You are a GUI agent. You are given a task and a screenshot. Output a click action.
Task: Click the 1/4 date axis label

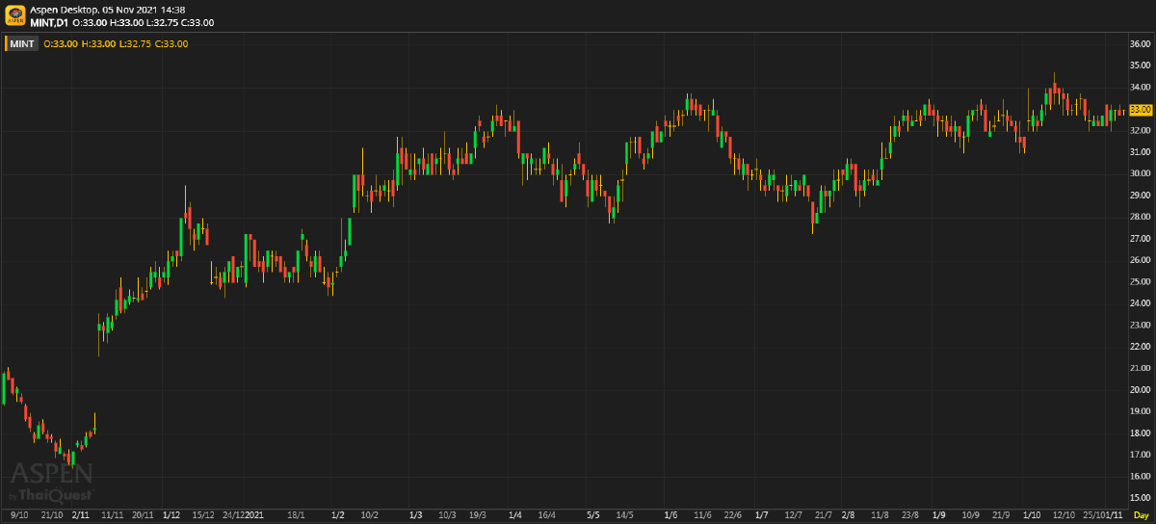click(x=515, y=516)
